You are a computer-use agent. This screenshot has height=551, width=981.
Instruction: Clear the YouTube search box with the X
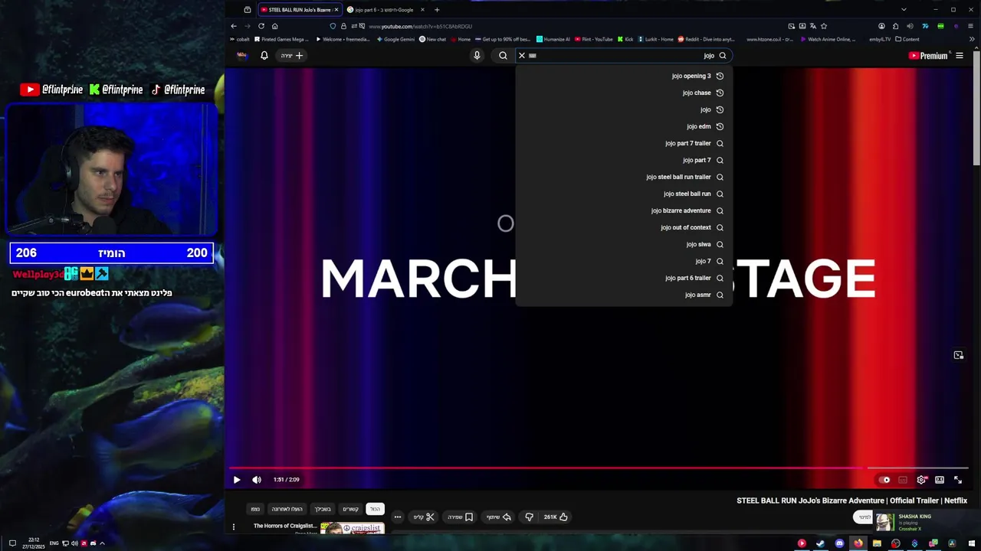[522, 55]
